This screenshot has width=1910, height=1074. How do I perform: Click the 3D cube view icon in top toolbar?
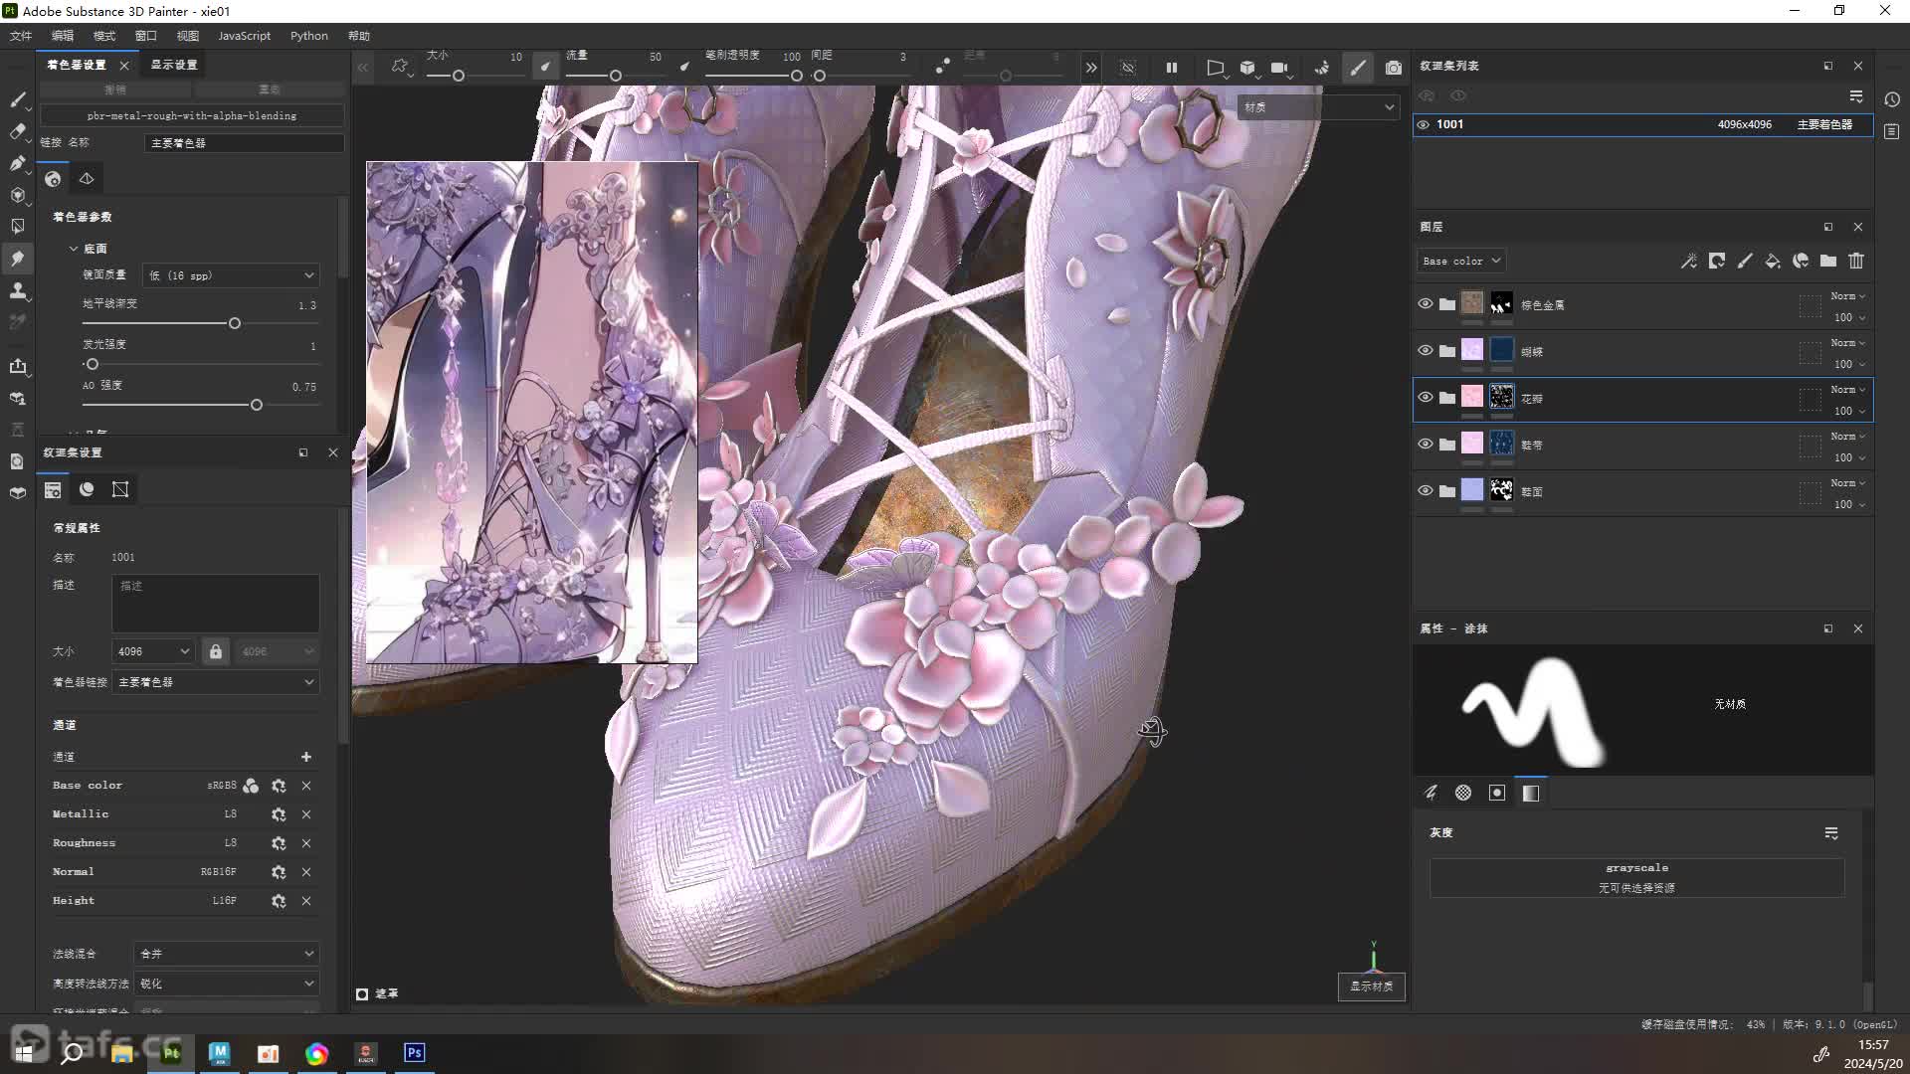(1247, 68)
